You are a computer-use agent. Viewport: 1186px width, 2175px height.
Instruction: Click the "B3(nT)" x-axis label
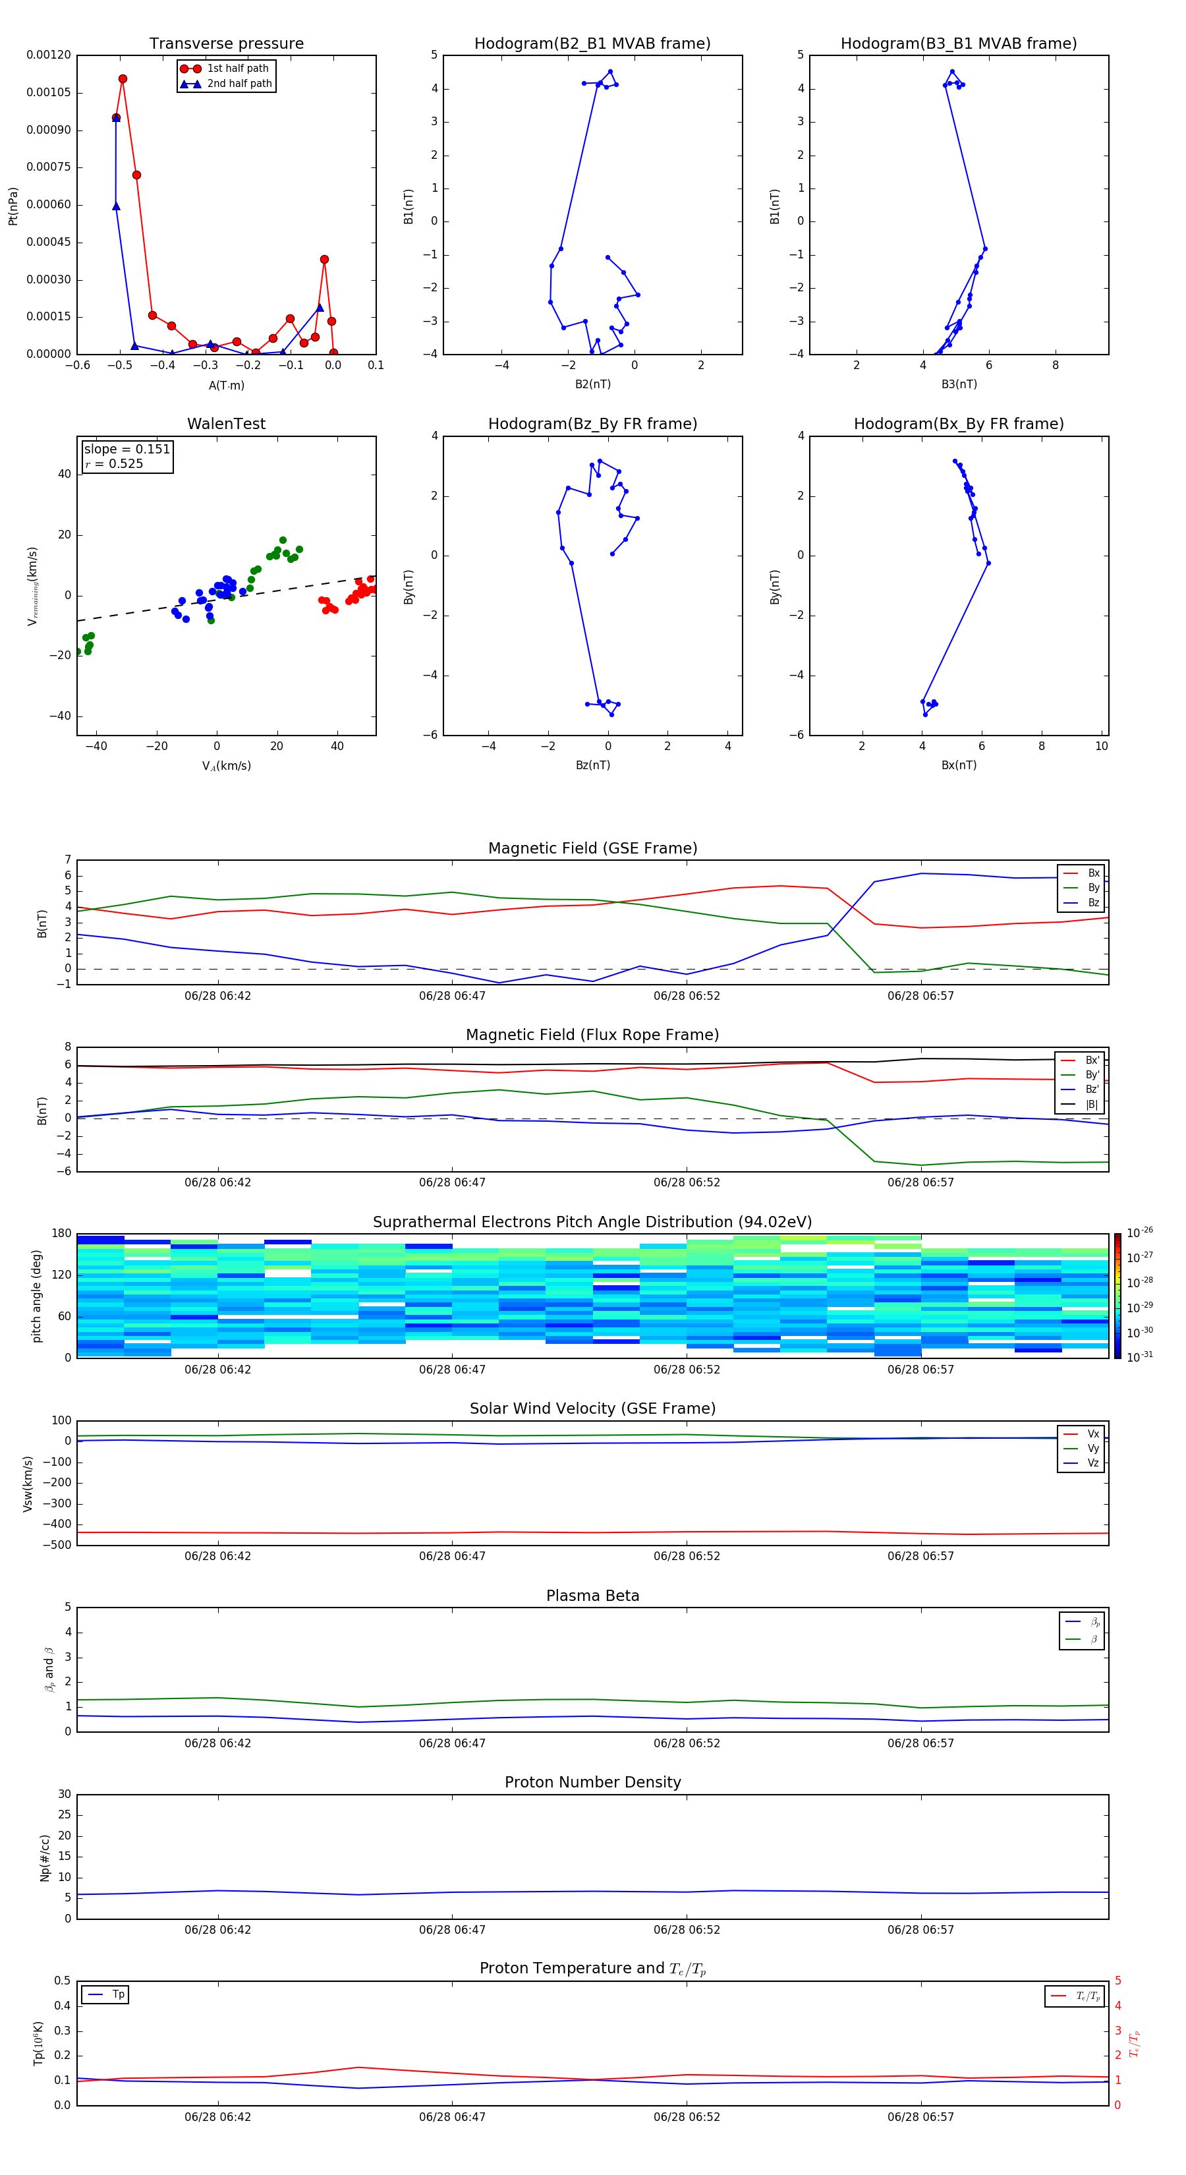[959, 384]
